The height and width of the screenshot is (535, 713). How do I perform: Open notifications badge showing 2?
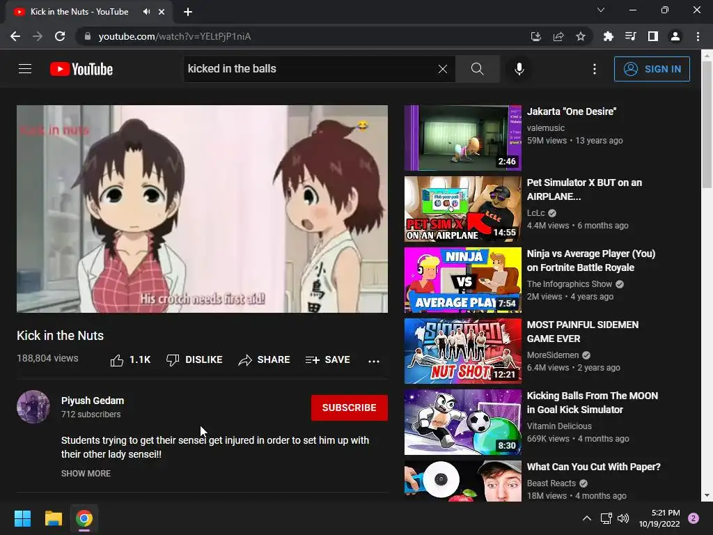pos(694,518)
